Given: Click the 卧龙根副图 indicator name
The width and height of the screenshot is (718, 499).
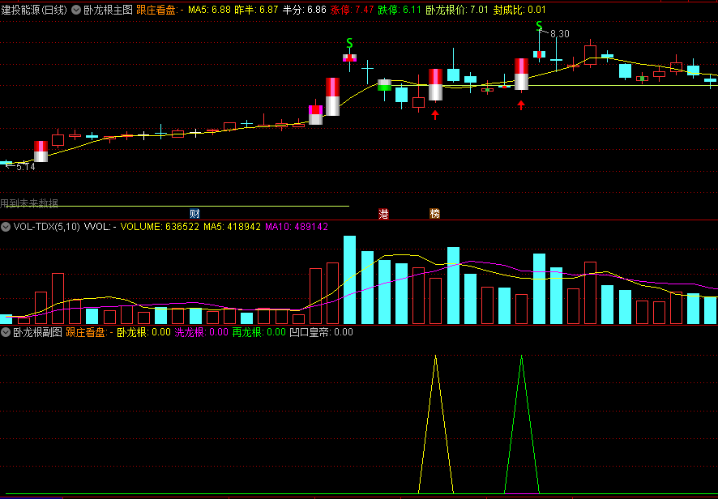Looking at the screenshot, I should click(x=37, y=332).
